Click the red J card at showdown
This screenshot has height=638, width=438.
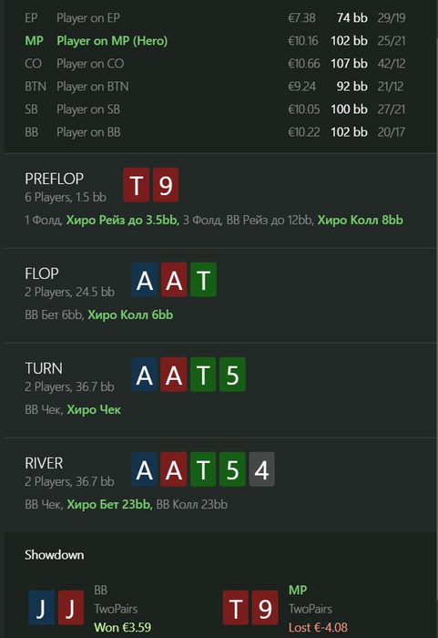click(71, 608)
